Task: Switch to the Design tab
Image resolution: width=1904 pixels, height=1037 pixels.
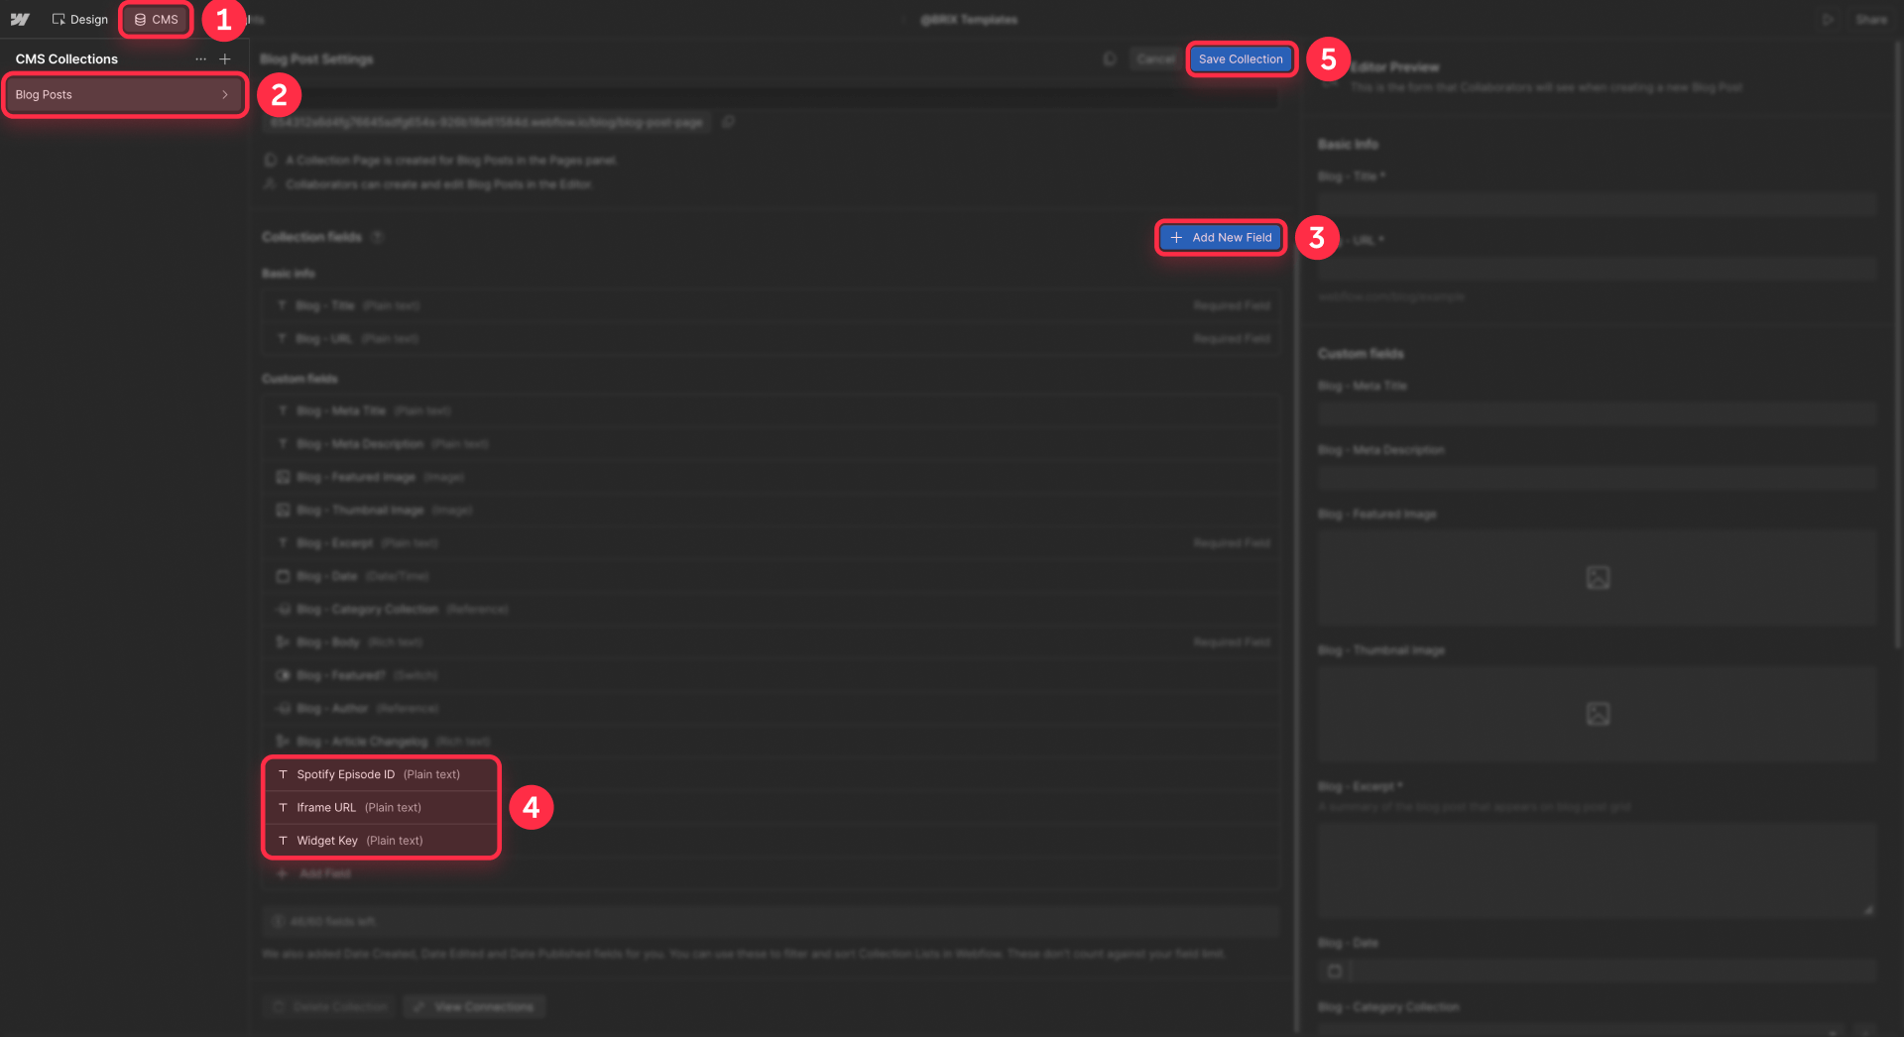Action: click(x=79, y=19)
